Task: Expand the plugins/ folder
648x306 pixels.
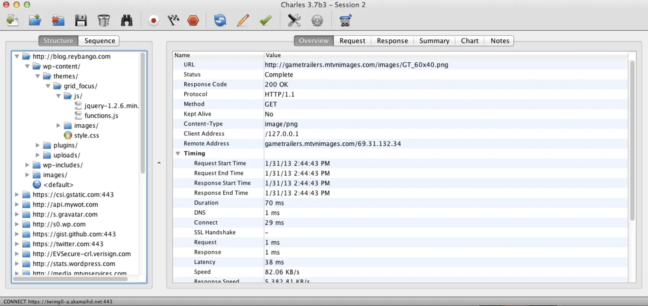Action: pos(37,145)
